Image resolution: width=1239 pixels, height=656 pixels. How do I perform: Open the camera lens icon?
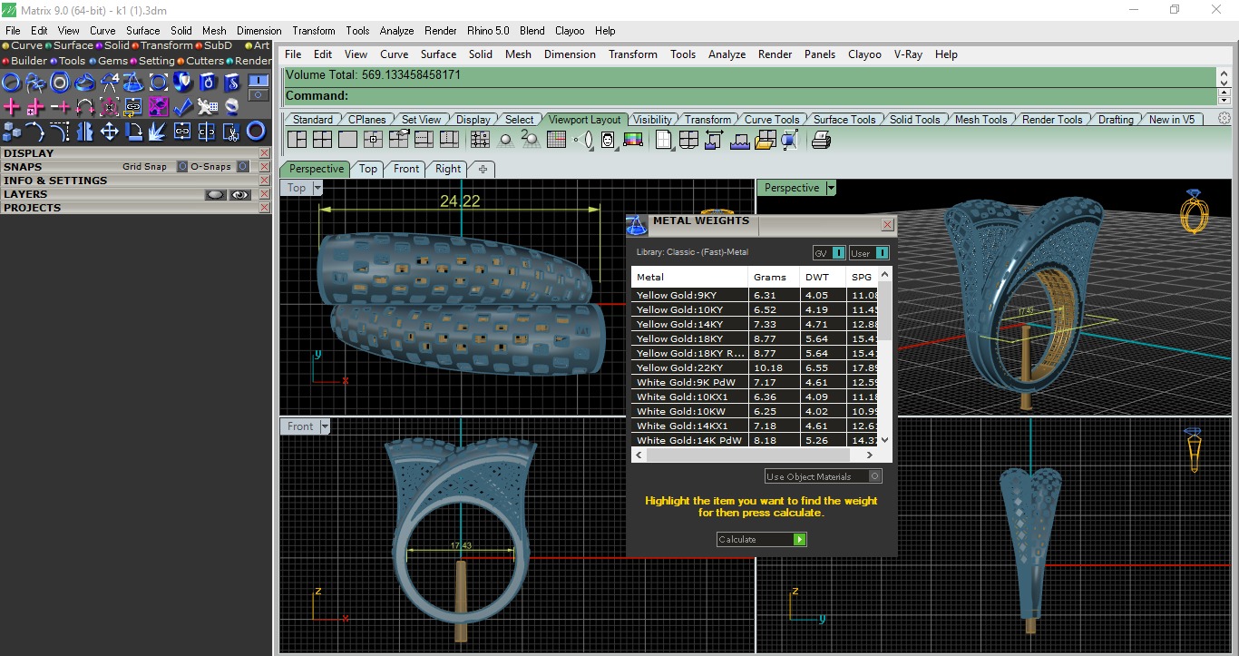coord(586,140)
